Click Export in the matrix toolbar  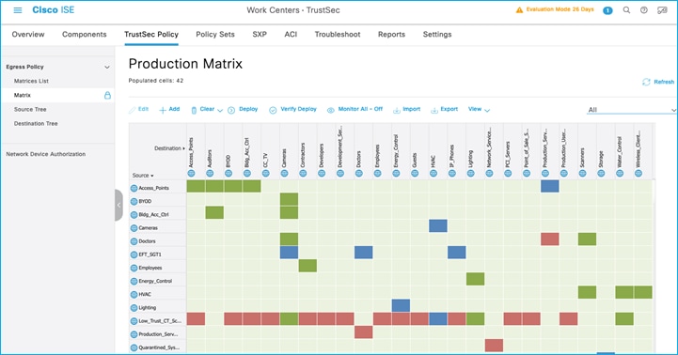(444, 109)
